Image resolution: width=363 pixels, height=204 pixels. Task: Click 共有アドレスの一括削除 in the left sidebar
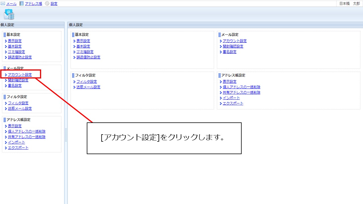(27, 137)
